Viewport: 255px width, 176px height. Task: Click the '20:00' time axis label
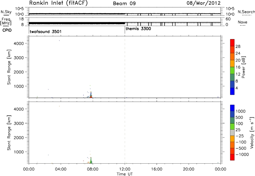pos(189,169)
